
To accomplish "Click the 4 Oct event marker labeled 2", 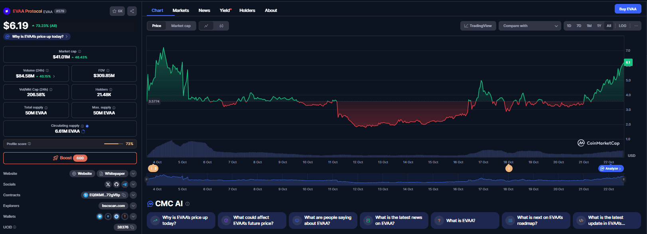I will pos(154,168).
